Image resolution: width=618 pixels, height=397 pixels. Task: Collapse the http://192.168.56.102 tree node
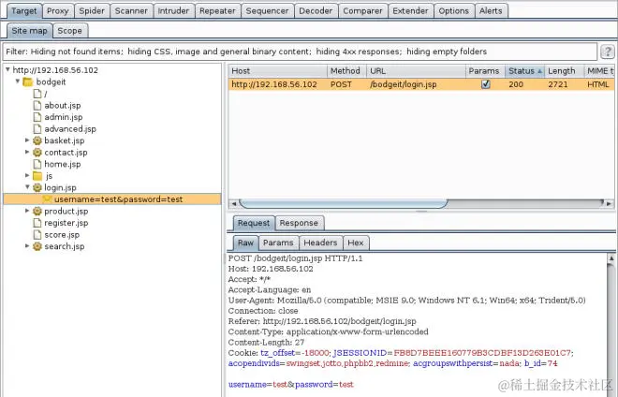point(7,69)
